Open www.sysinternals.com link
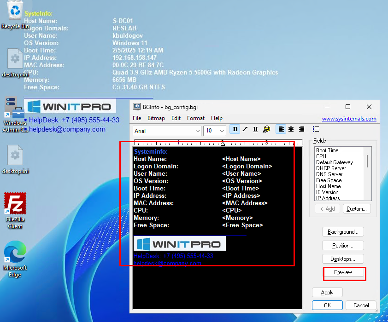388x322 pixels. 349,119
